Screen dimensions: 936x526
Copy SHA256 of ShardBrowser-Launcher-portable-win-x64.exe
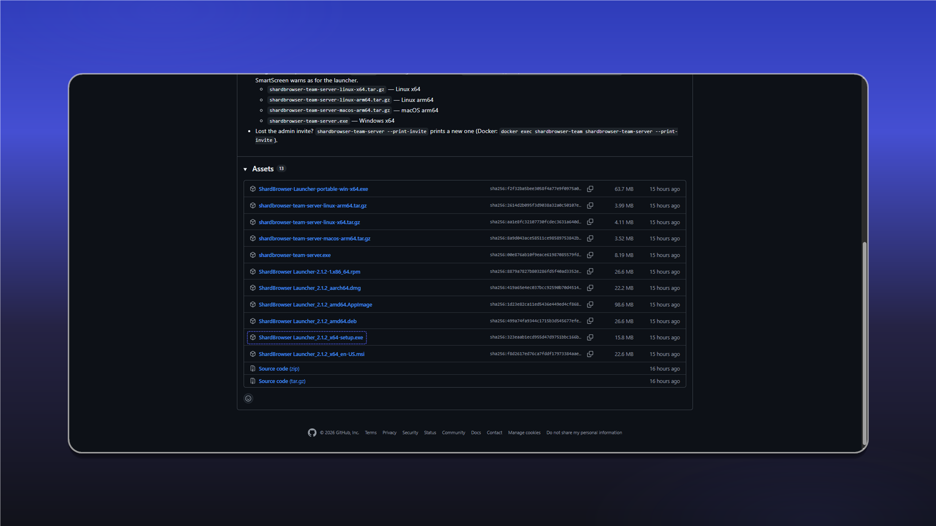click(x=590, y=189)
